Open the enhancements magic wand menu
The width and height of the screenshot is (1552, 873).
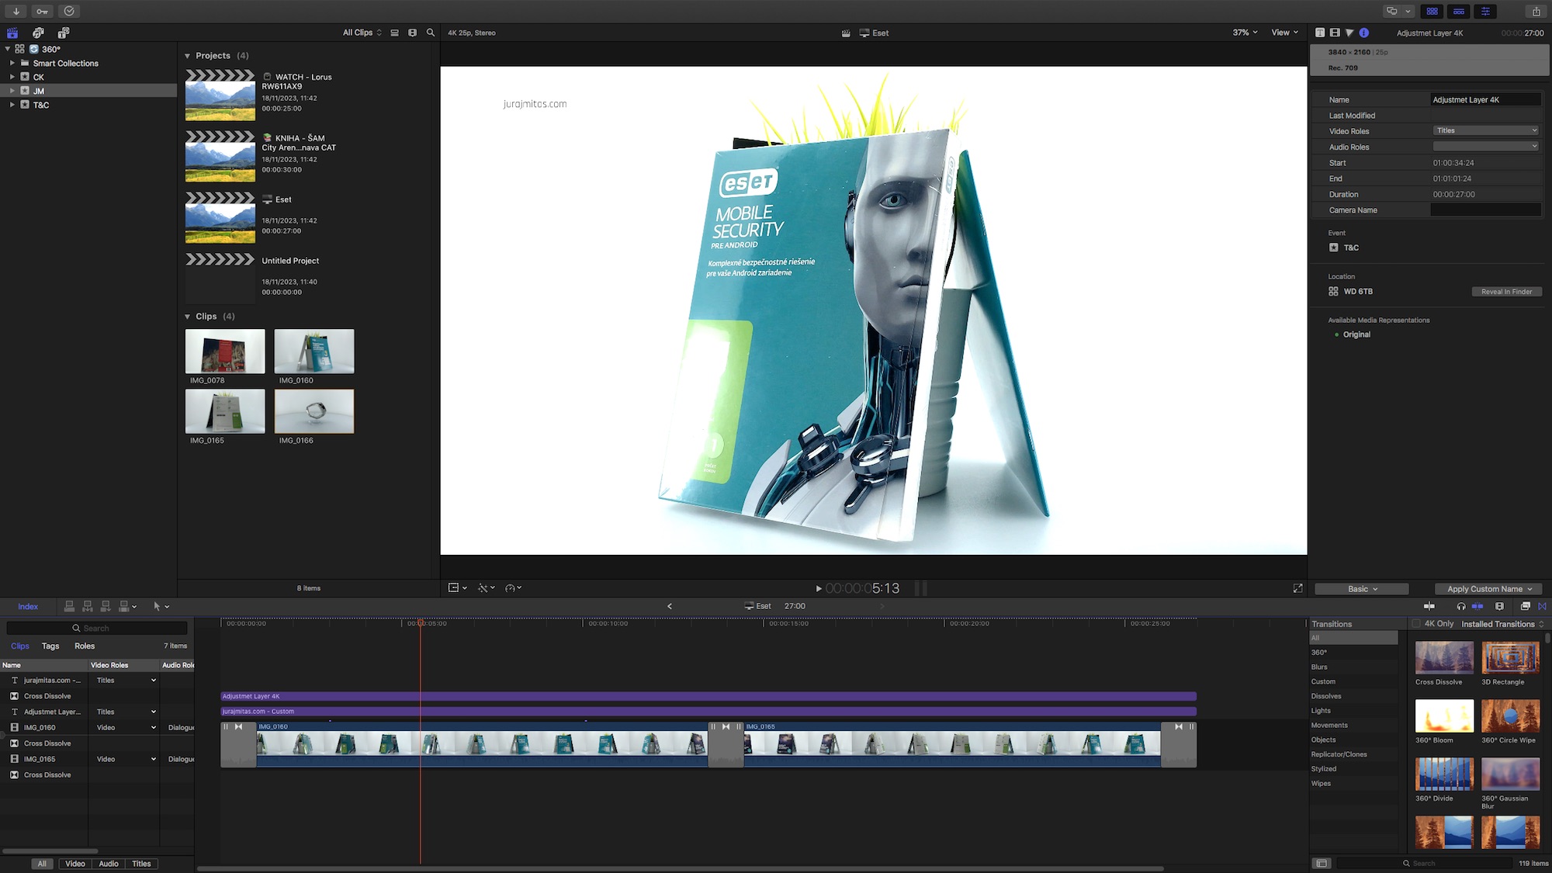point(486,588)
